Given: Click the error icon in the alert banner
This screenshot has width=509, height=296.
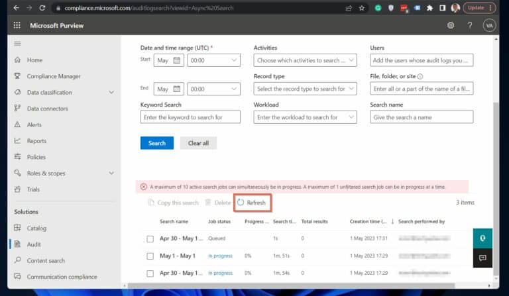Looking at the screenshot, I should (x=143, y=187).
